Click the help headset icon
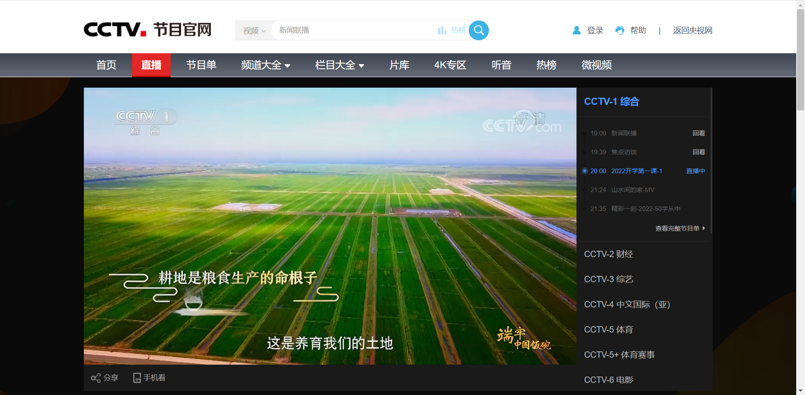 point(620,30)
